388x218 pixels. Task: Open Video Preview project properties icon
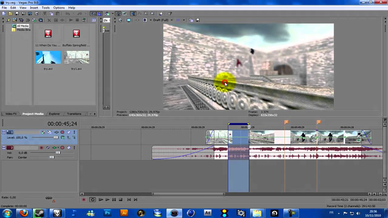pyautogui.click(x=120, y=20)
